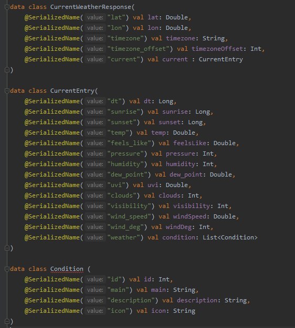
Task: Click the CurrentEntry type after current property
Action: click(x=221, y=59)
